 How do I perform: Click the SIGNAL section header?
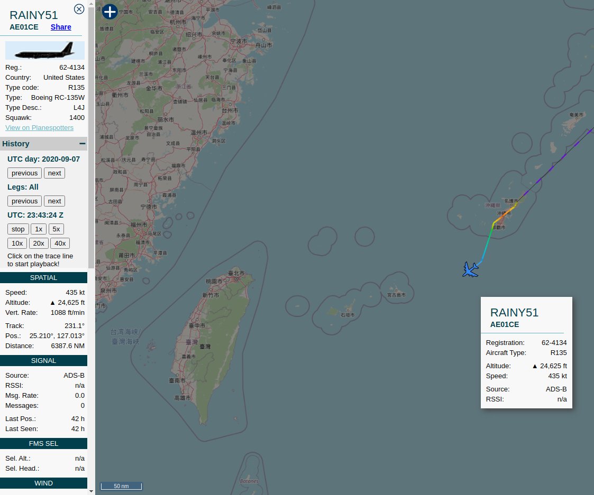[43, 360]
